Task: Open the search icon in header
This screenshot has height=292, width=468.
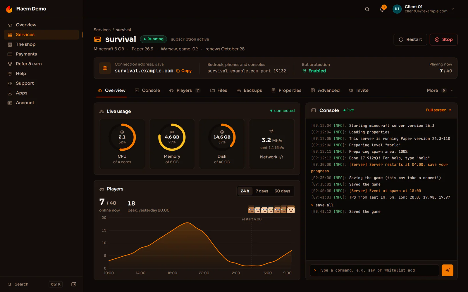Action: point(367,9)
